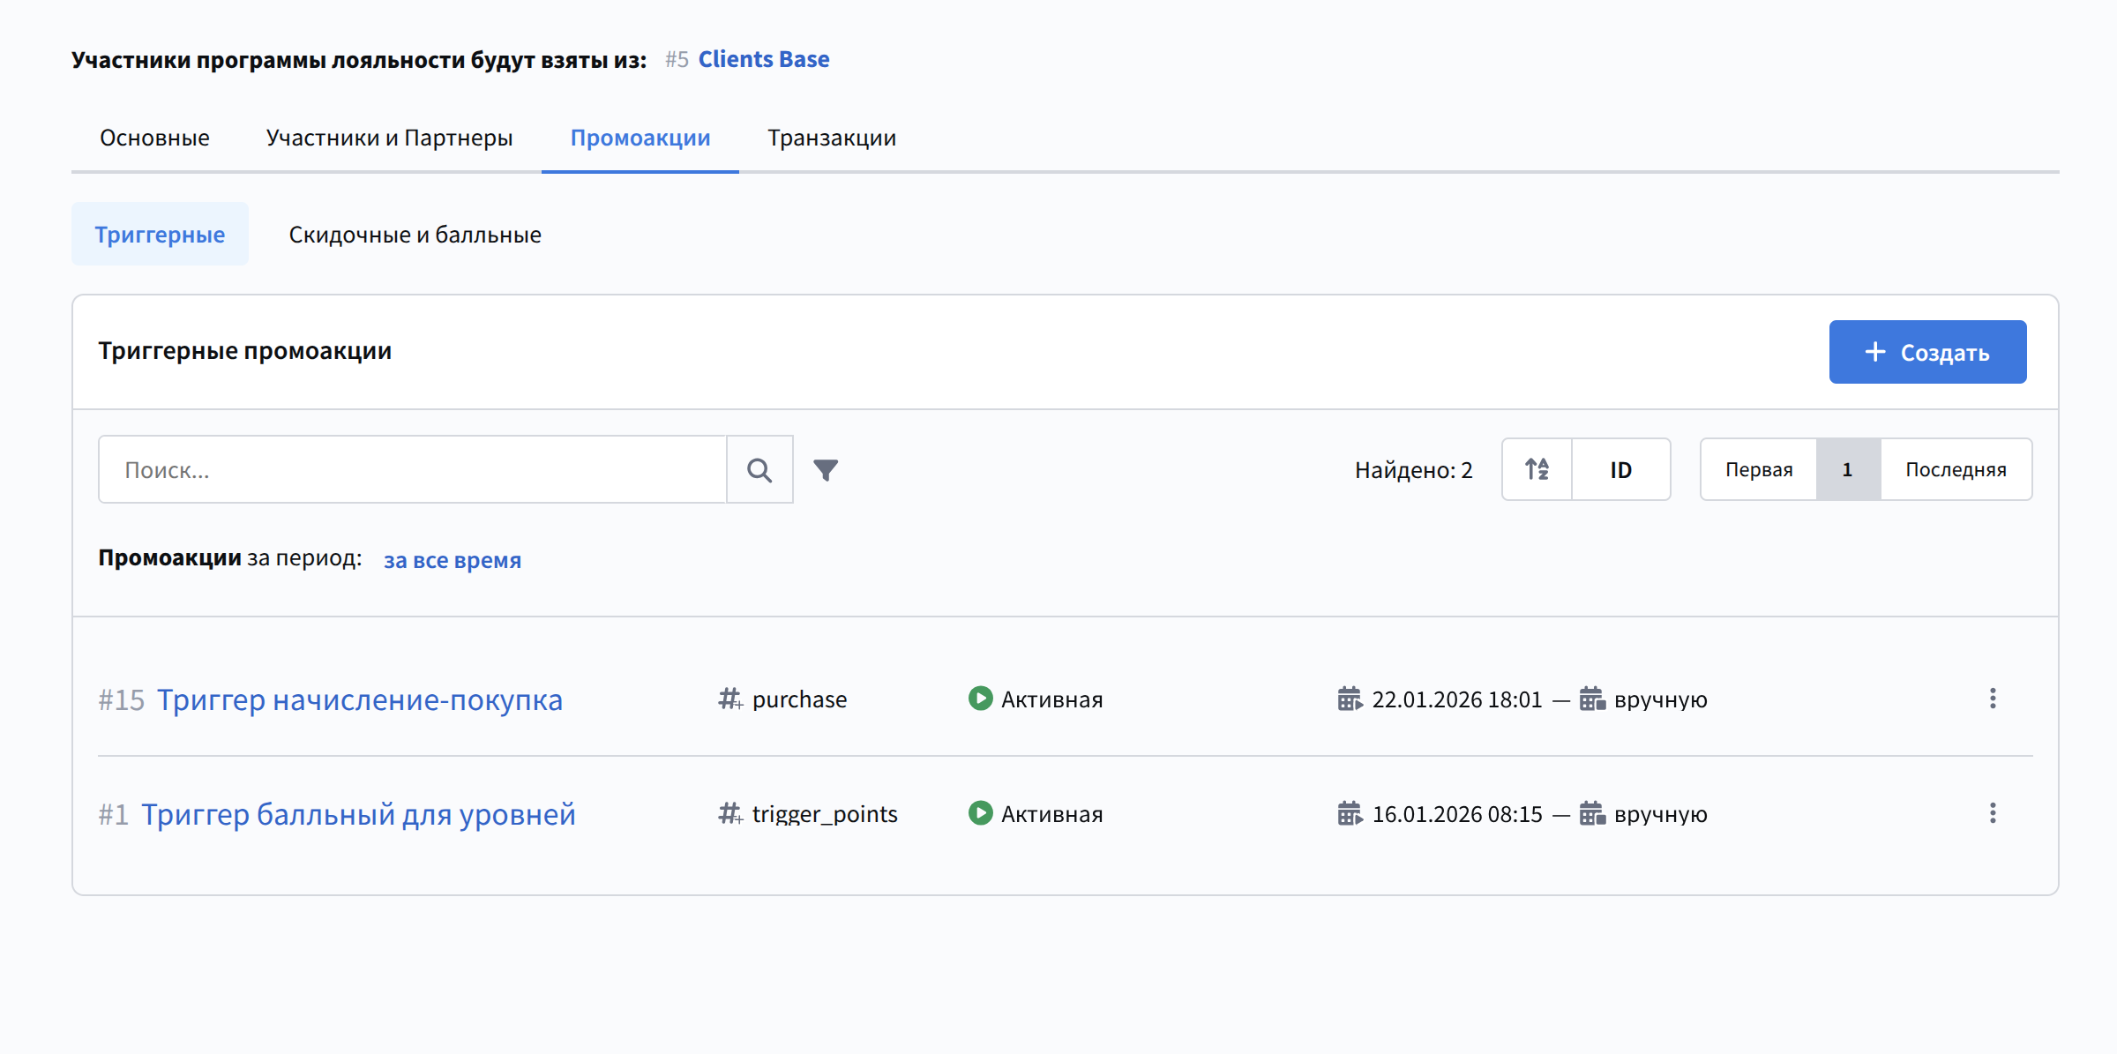This screenshot has width=2117, height=1054.
Task: Open the filter funnel icon
Action: [x=826, y=470]
